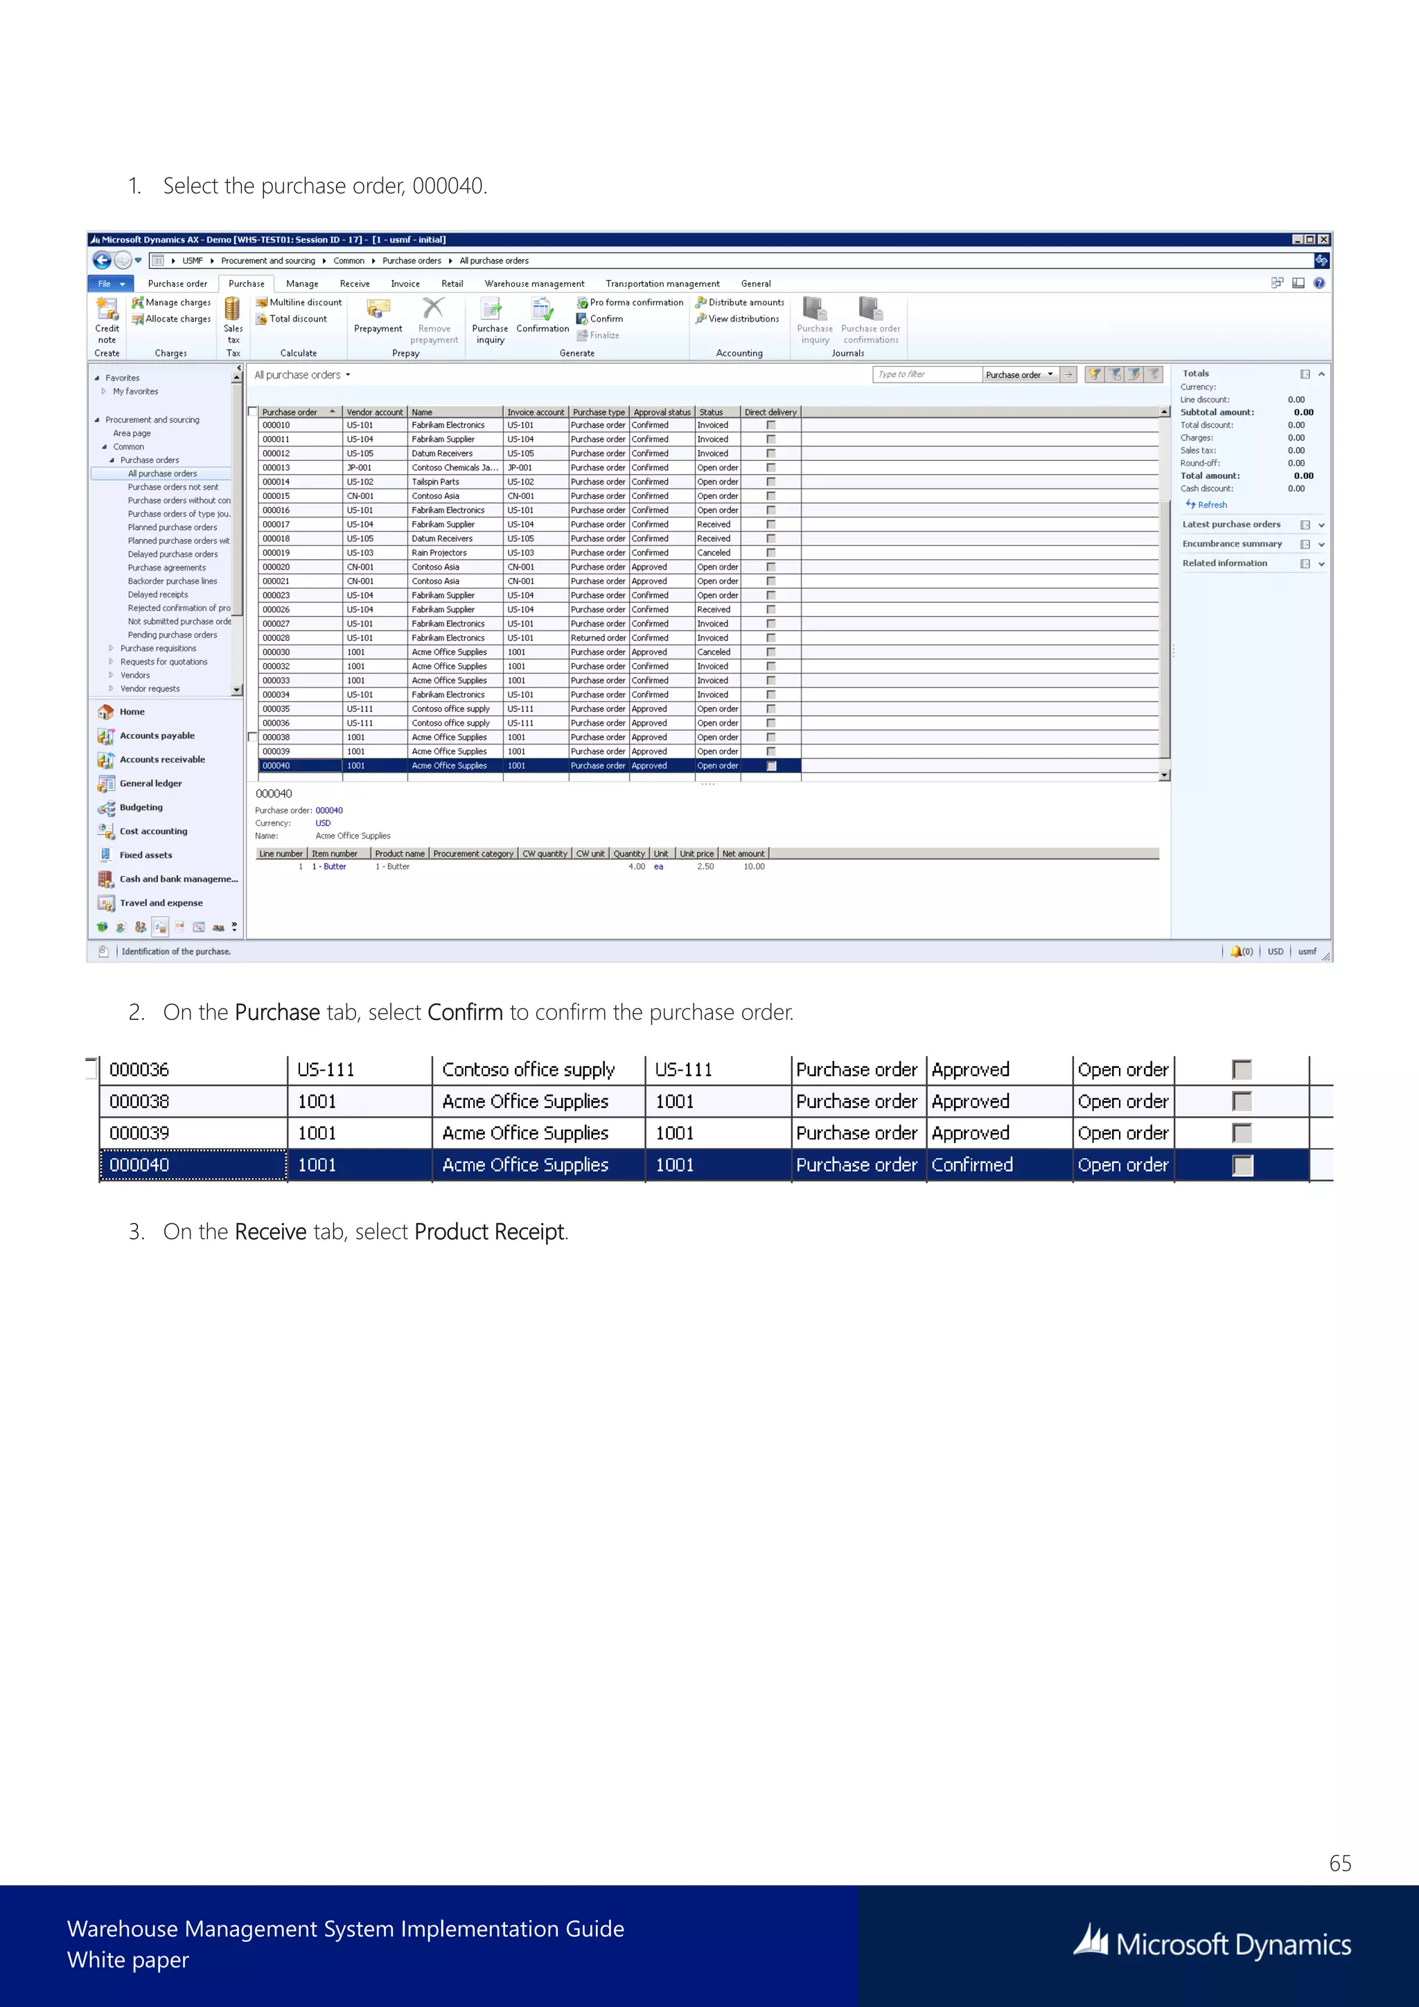Screen dimensions: 1419x2007
Task: Toggle Direct delivery checkbox for order 000039
Action: (770, 752)
